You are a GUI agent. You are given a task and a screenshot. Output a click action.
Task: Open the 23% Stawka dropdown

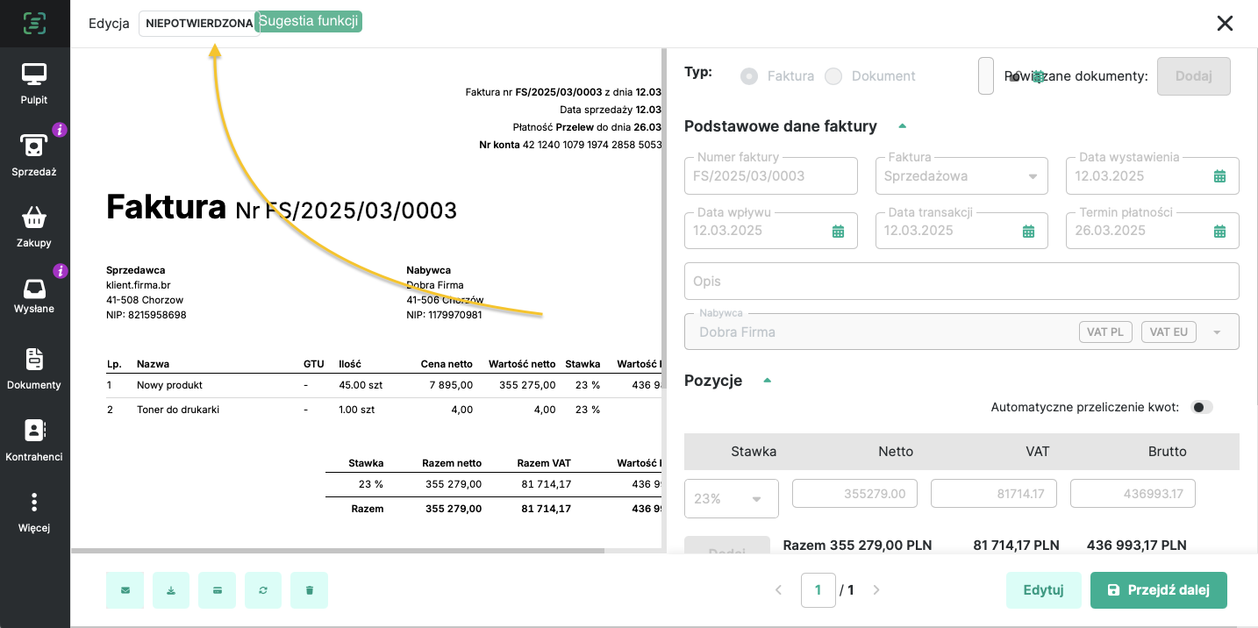[x=755, y=499]
